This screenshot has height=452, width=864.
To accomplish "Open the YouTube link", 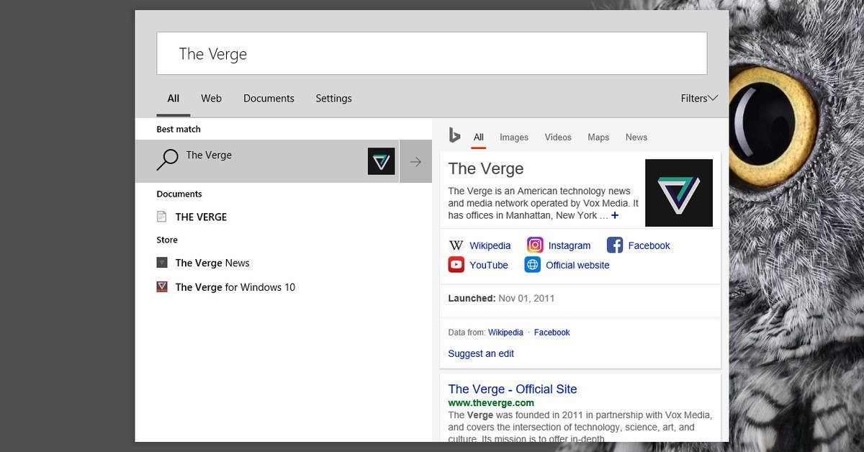I will [x=489, y=265].
